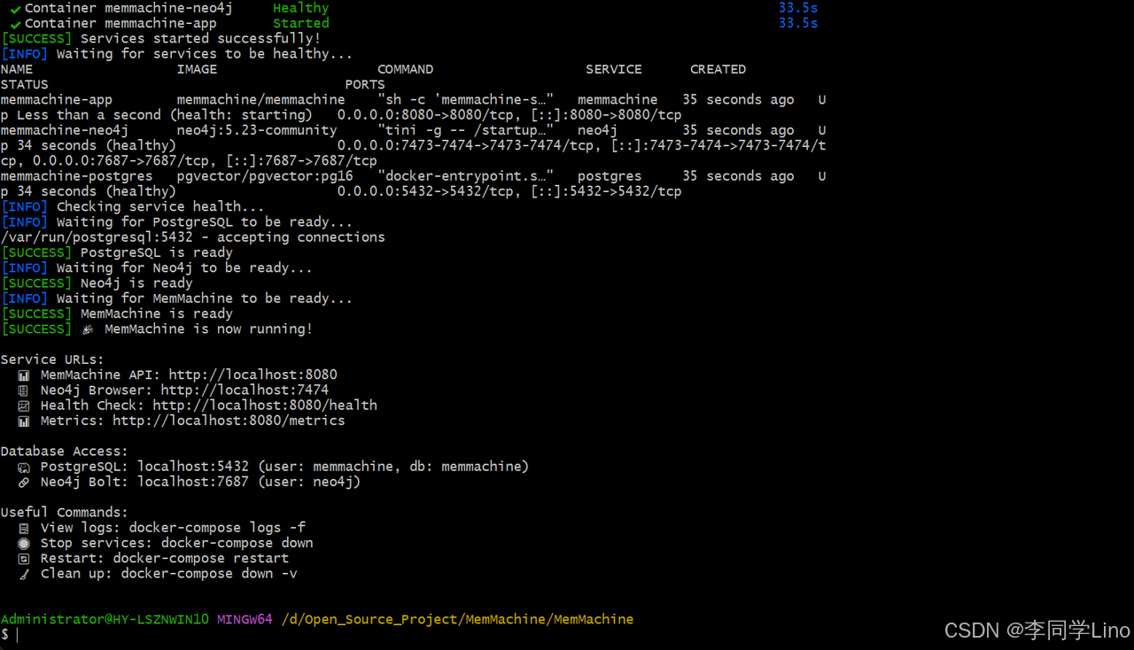Click the 'memmachine-postgres' container name
Screen dimensions: 1134x650
pos(76,176)
